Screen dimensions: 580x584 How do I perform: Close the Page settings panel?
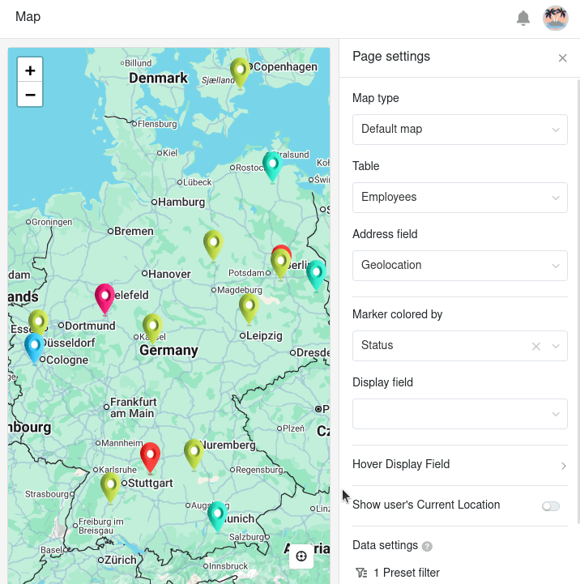click(562, 58)
